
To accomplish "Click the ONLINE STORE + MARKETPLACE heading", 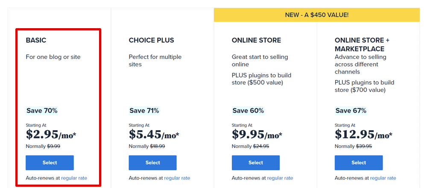I will click(362, 45).
